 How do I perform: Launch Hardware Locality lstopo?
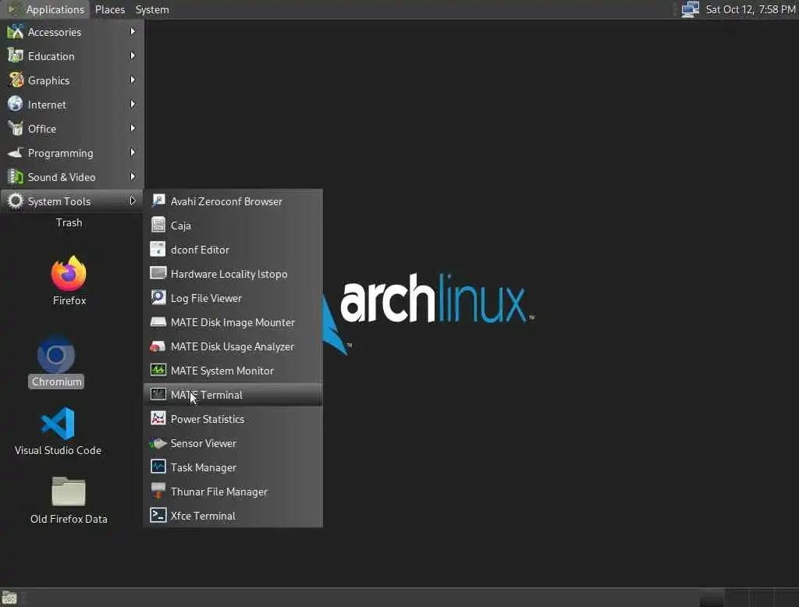point(233,274)
